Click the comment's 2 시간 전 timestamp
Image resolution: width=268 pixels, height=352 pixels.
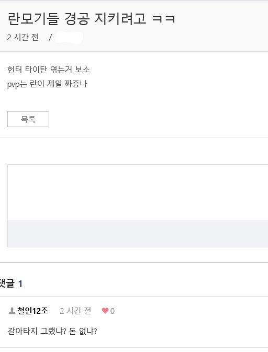click(75, 311)
